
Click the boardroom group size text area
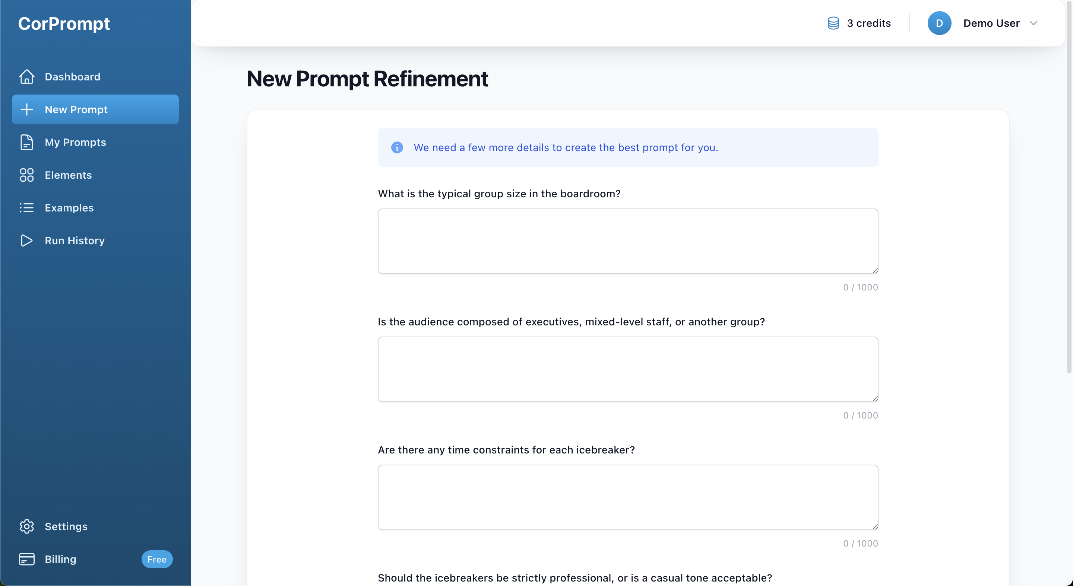pos(628,241)
